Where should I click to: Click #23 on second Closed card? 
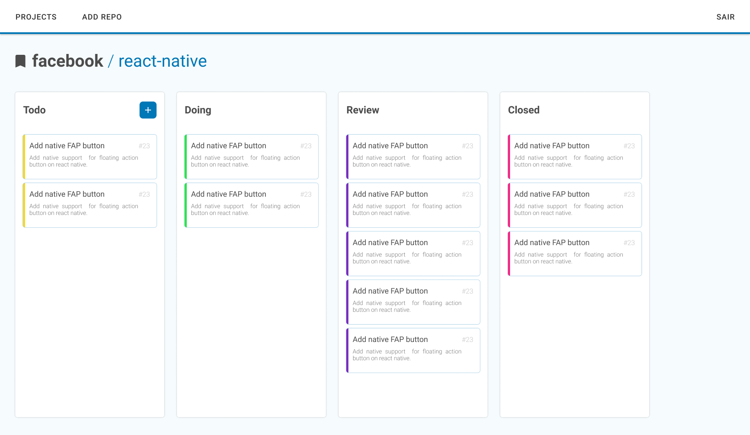[629, 194]
